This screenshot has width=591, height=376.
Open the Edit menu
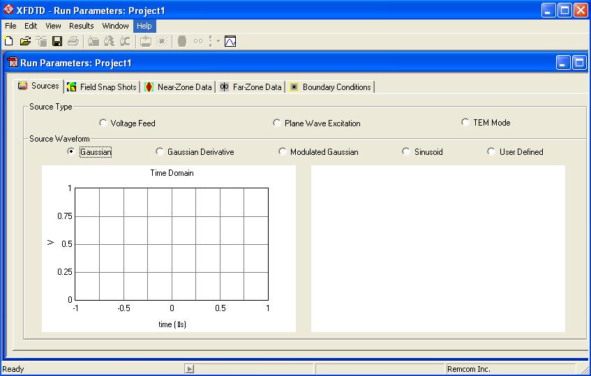coord(31,26)
